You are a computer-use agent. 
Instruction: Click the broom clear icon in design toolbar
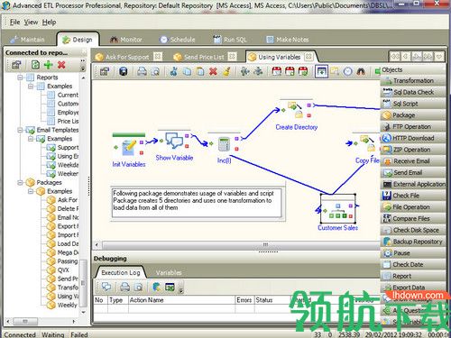click(x=226, y=71)
